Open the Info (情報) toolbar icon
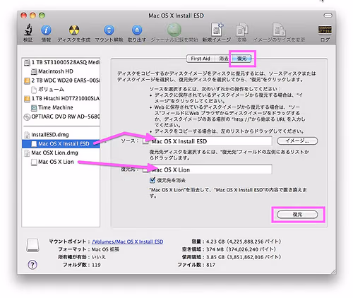Image resolution: width=353 pixels, height=298 pixels. coord(46,30)
